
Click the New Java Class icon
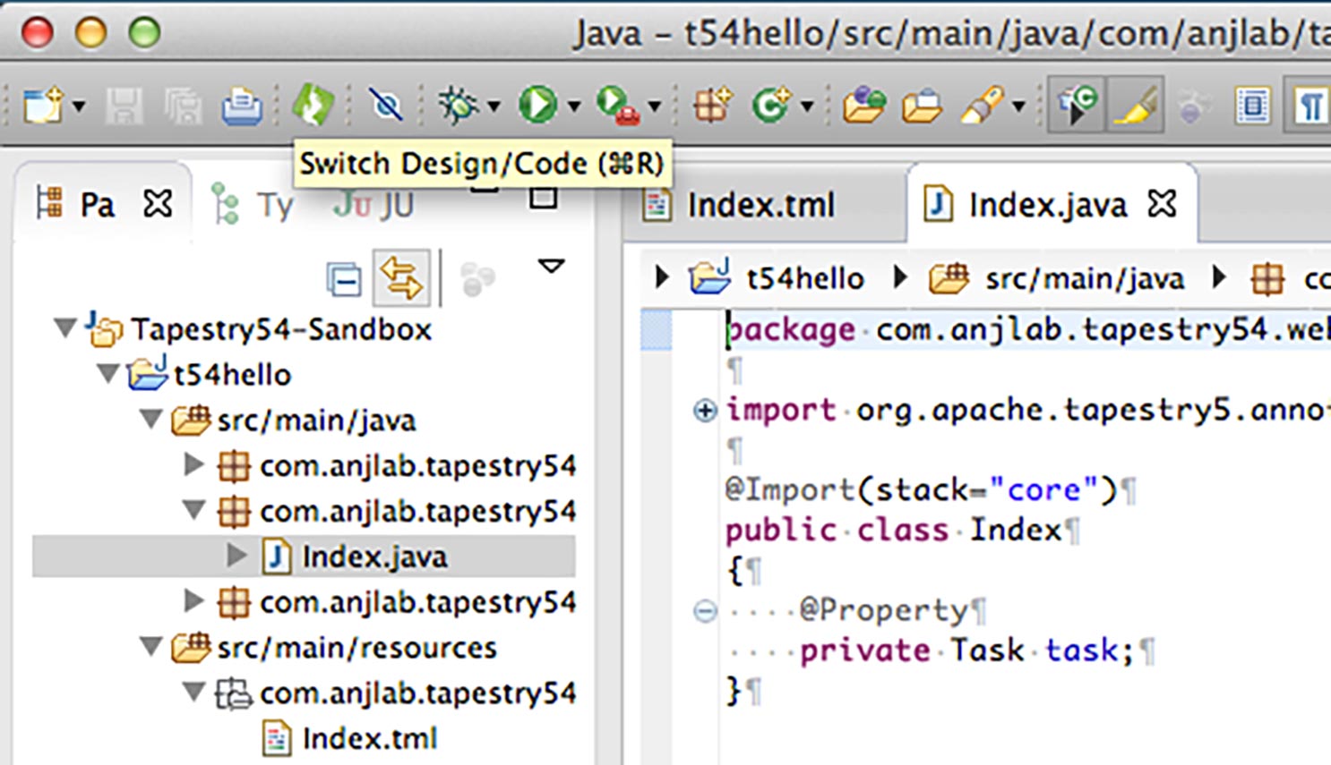770,106
